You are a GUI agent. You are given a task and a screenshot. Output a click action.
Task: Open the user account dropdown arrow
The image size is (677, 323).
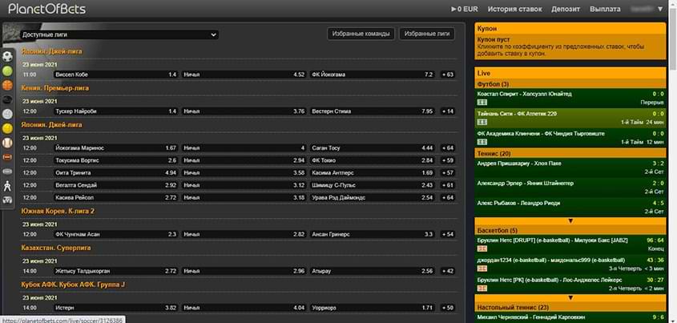[x=659, y=9]
